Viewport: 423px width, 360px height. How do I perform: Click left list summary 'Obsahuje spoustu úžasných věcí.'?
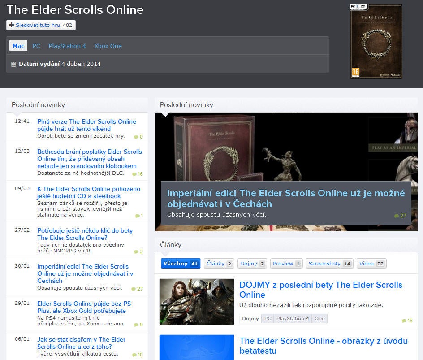click(80, 288)
